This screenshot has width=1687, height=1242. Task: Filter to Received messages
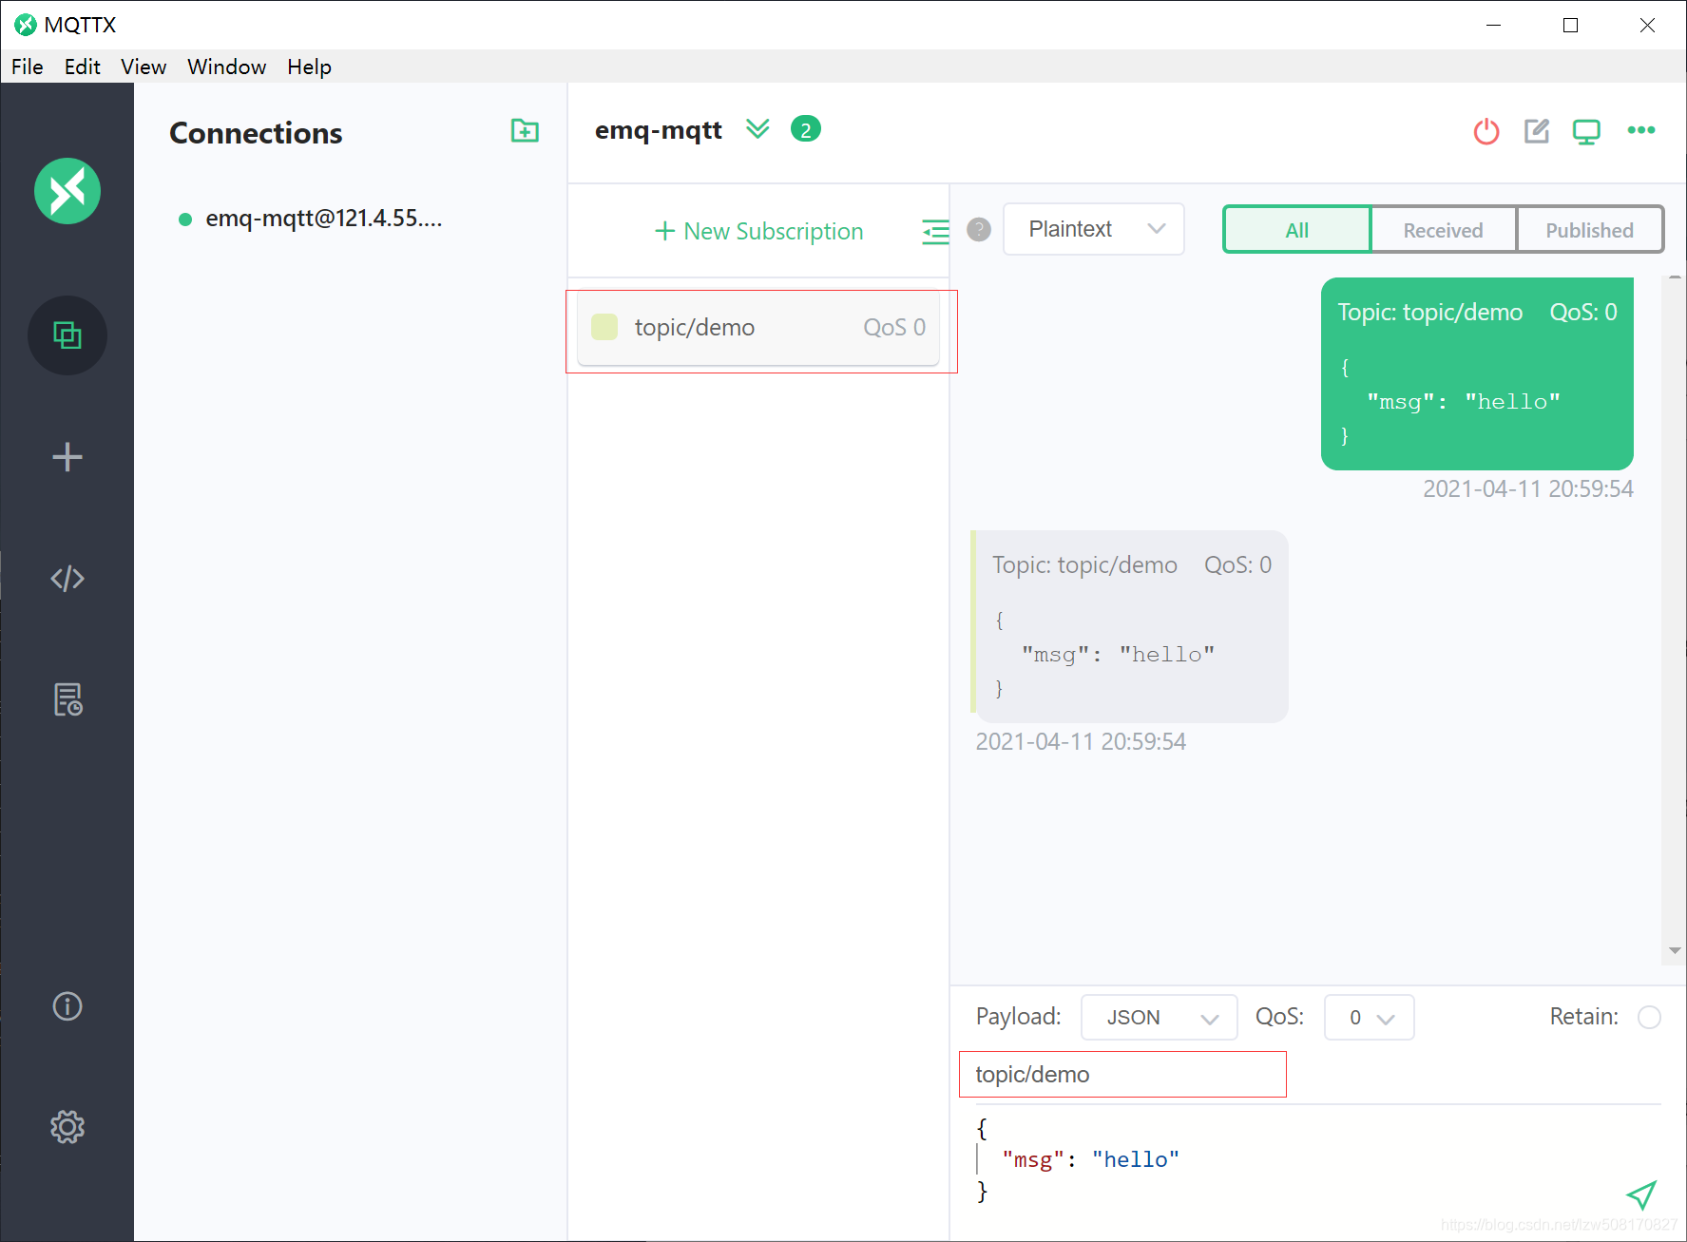[1443, 230]
